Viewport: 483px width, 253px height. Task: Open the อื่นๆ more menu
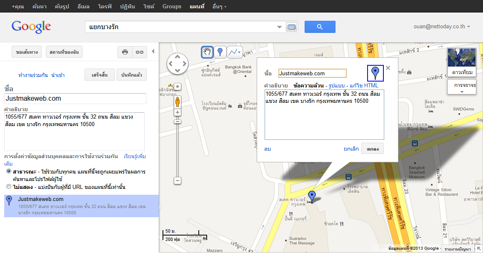pos(219,6)
